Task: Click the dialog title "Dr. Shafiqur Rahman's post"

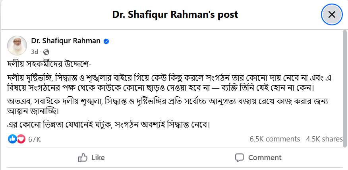Action: click(x=175, y=15)
